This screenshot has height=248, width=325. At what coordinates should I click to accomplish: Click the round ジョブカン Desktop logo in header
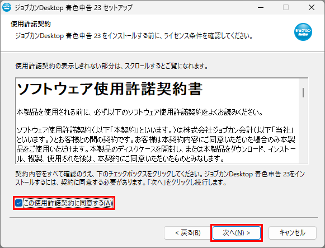[x=303, y=32]
